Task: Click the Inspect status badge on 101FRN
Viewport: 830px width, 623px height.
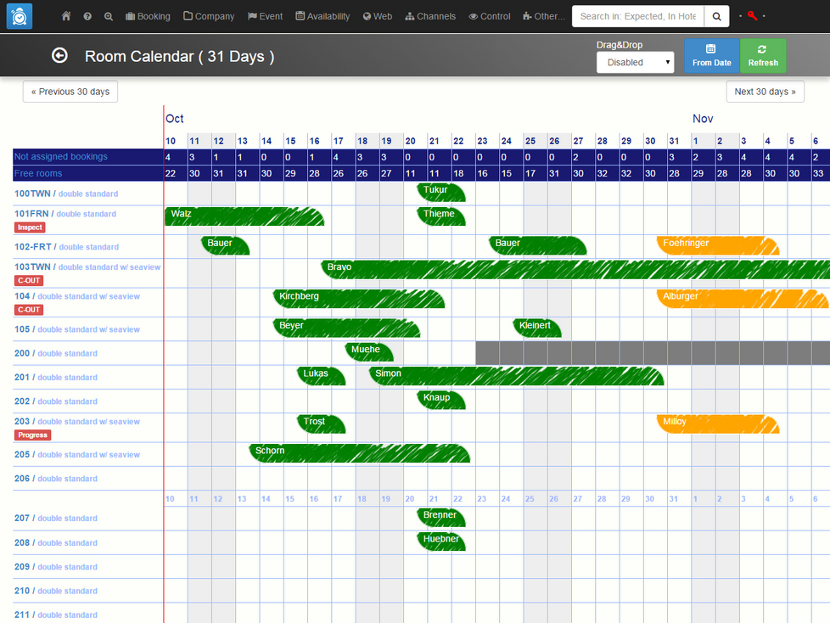Action: (30, 227)
